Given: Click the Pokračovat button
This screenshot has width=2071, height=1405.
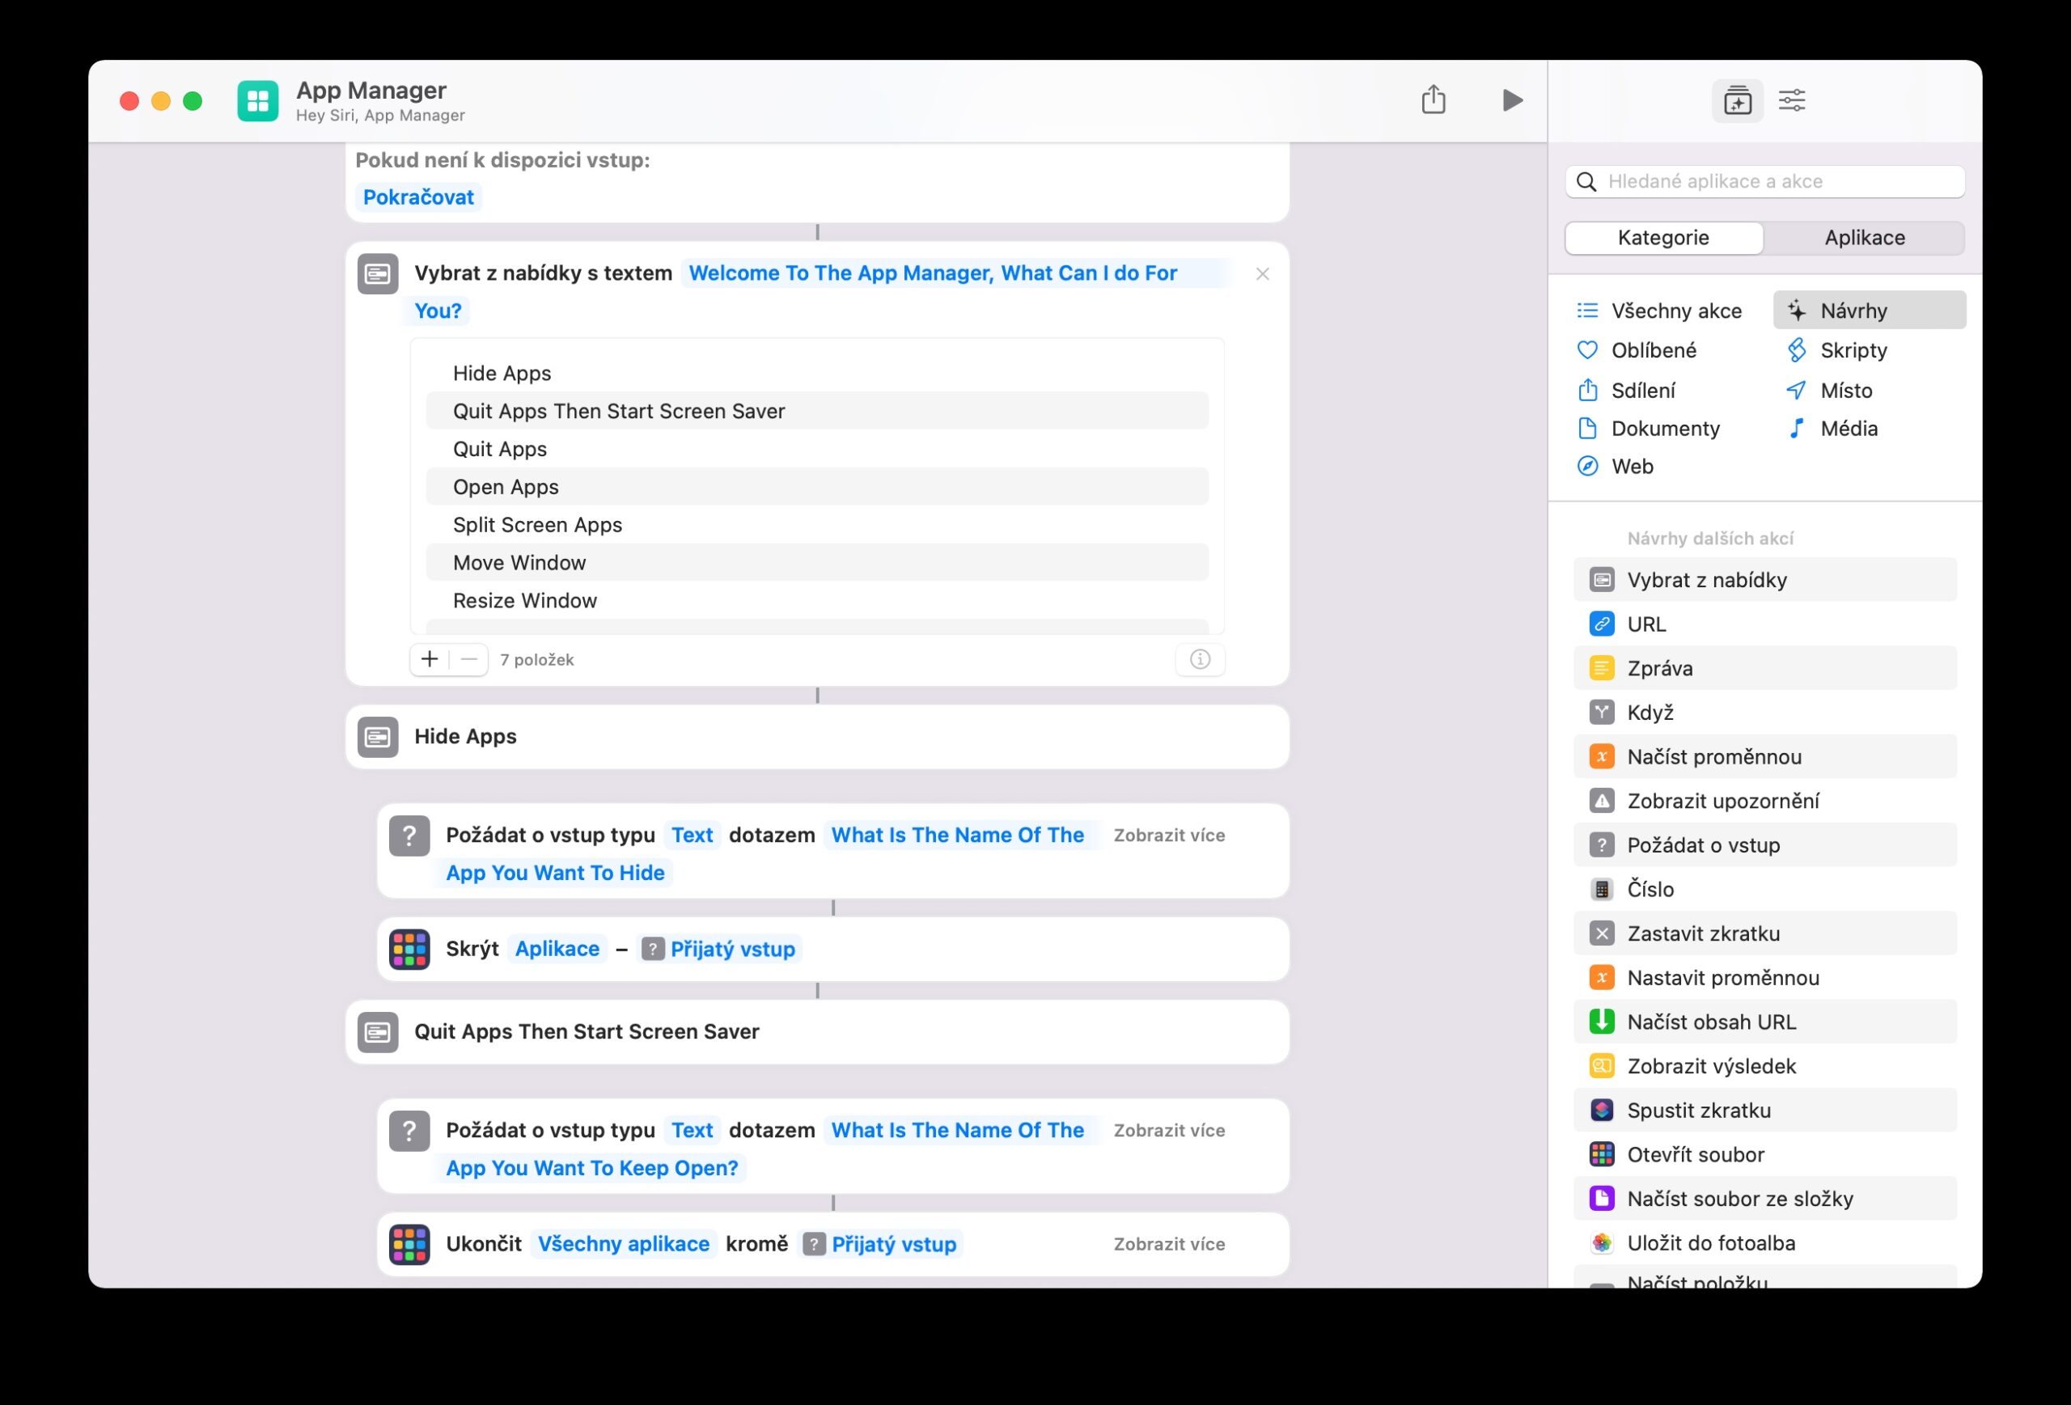Looking at the screenshot, I should pyautogui.click(x=419, y=196).
